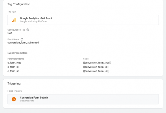Click the Google Analytics bar chart icon
166x113 pixels.
[14, 20]
